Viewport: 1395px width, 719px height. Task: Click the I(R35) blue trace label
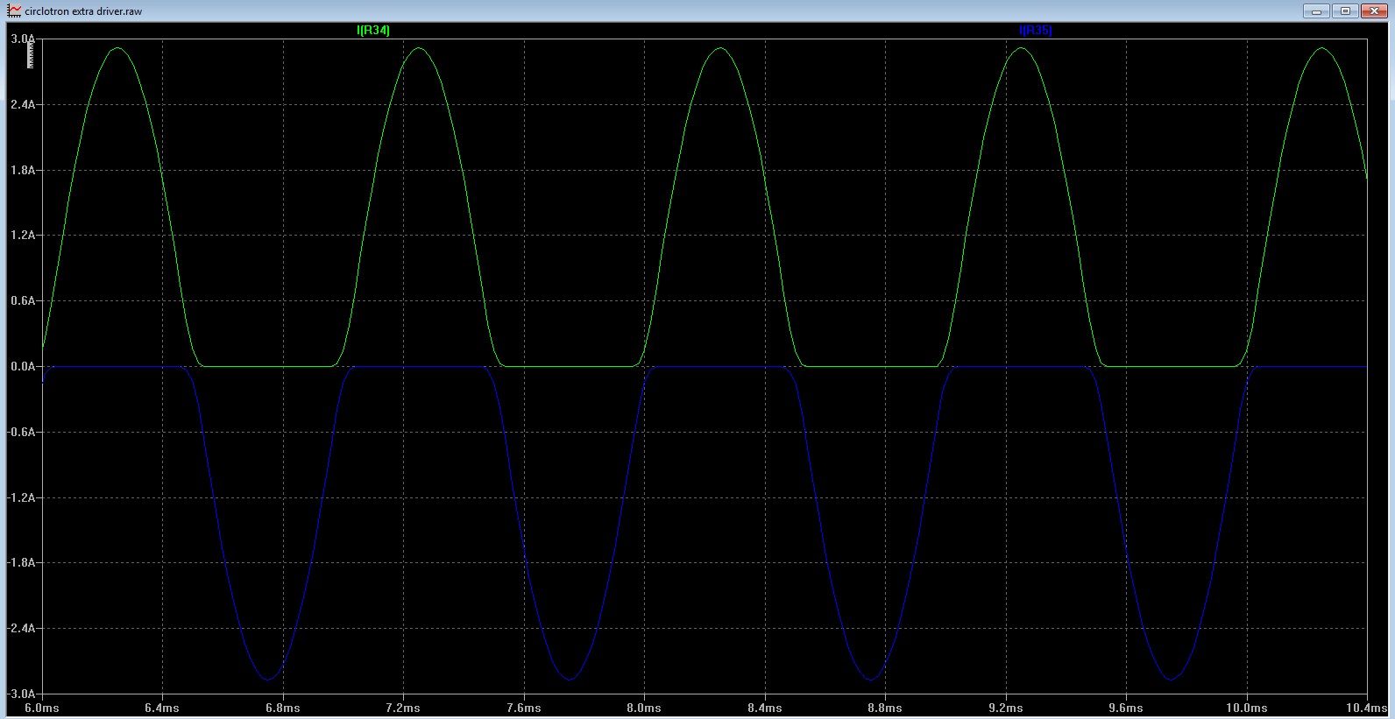coord(1036,31)
